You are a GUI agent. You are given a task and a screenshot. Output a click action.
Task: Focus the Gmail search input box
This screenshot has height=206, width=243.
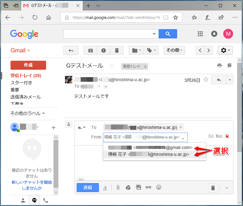click(x=107, y=34)
